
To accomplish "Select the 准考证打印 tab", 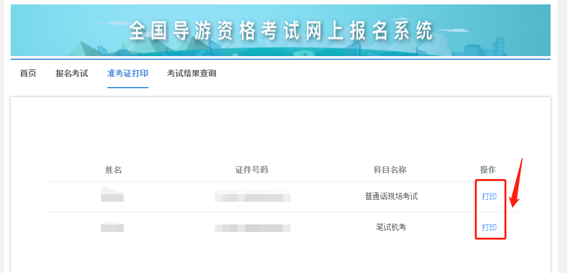I will coord(128,73).
